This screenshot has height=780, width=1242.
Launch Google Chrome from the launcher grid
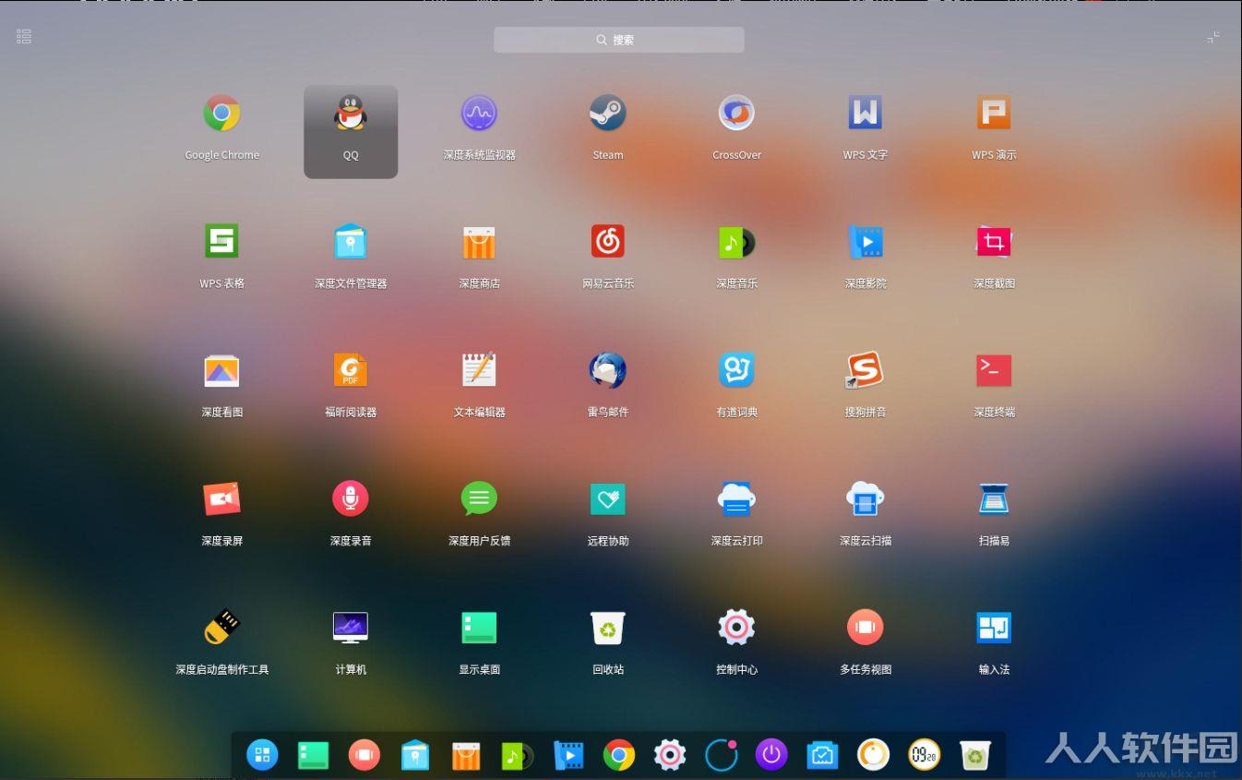click(x=221, y=114)
